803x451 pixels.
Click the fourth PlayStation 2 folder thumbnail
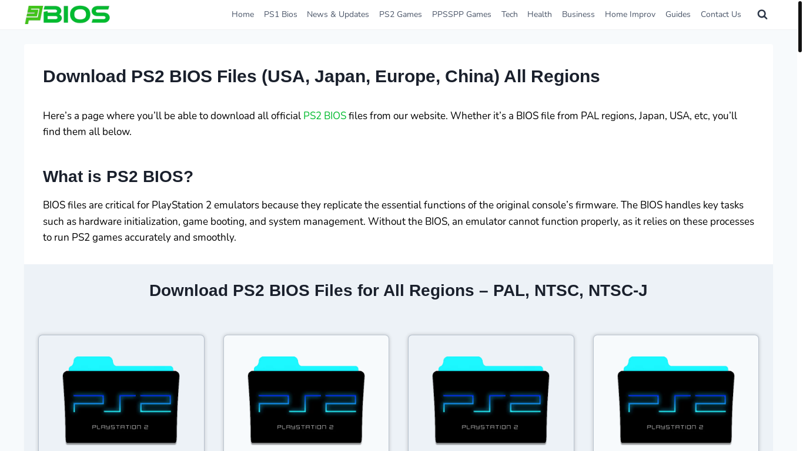coord(676,400)
